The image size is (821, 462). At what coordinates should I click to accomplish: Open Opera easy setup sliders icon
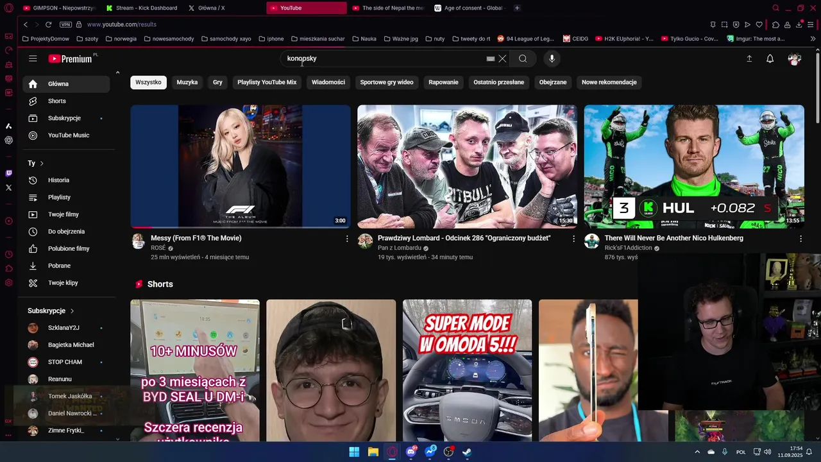pyautogui.click(x=811, y=24)
